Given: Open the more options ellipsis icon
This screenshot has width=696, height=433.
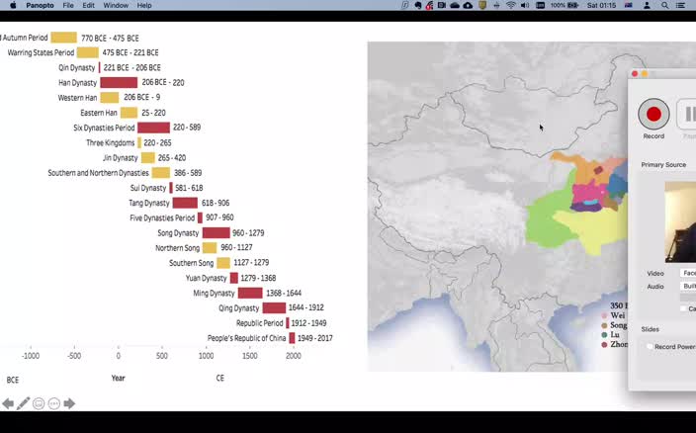Looking at the screenshot, I should click(53, 403).
